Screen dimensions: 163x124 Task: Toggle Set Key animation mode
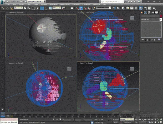point(116,122)
